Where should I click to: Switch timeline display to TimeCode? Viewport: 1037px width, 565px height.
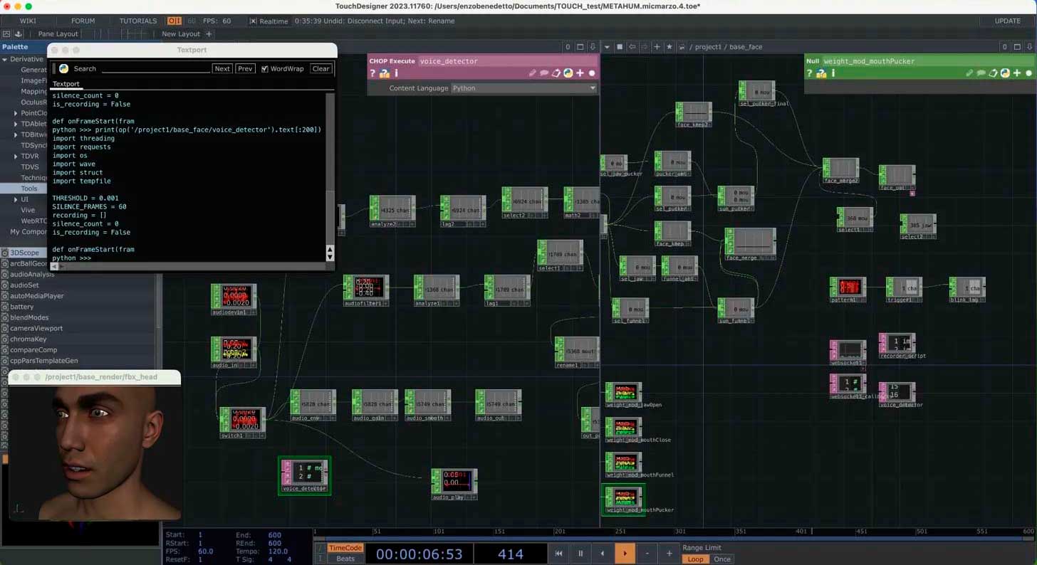coord(345,548)
